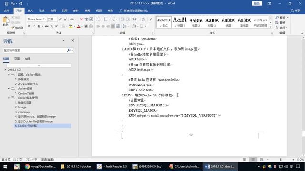Image resolution: width=305 pixels, height=171 pixels.
Task: Select the Heading 3 style in the gallery
Action: coord(212,22)
